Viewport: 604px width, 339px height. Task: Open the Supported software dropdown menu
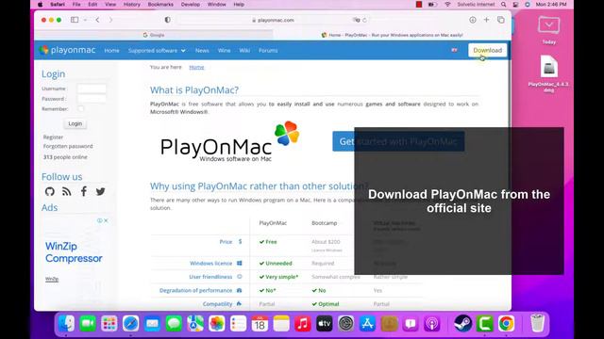(x=157, y=50)
